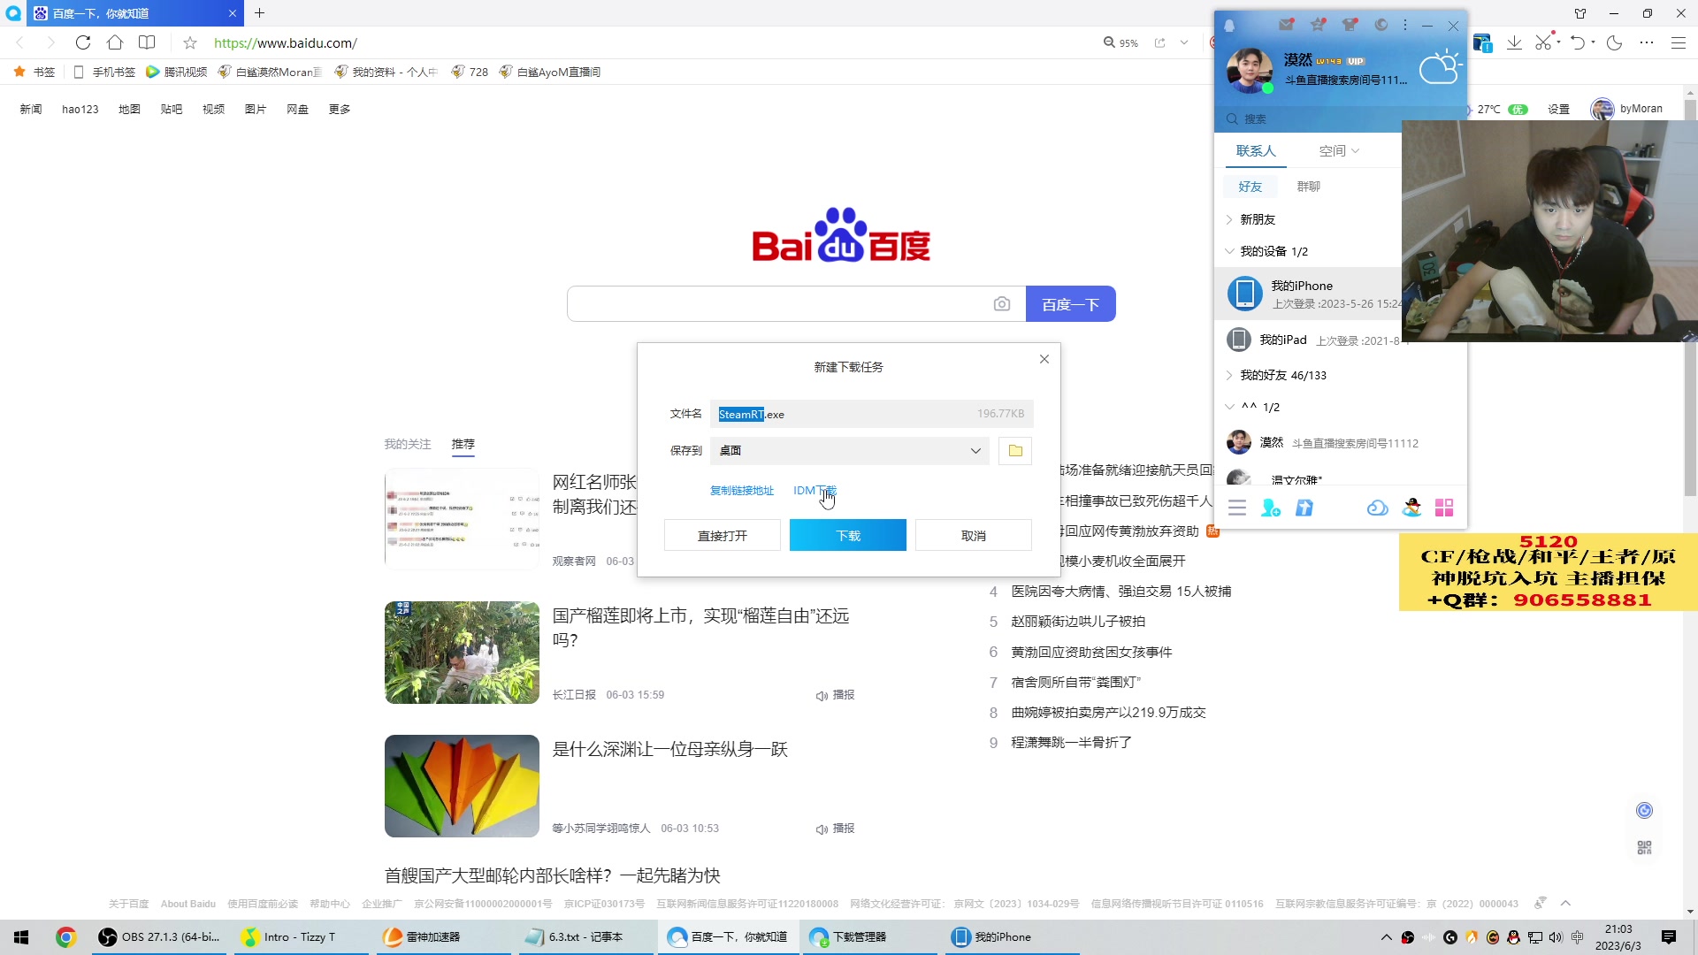This screenshot has height=955, width=1698.
Task: Select the 好友 tab in QQ
Action: (x=1250, y=187)
